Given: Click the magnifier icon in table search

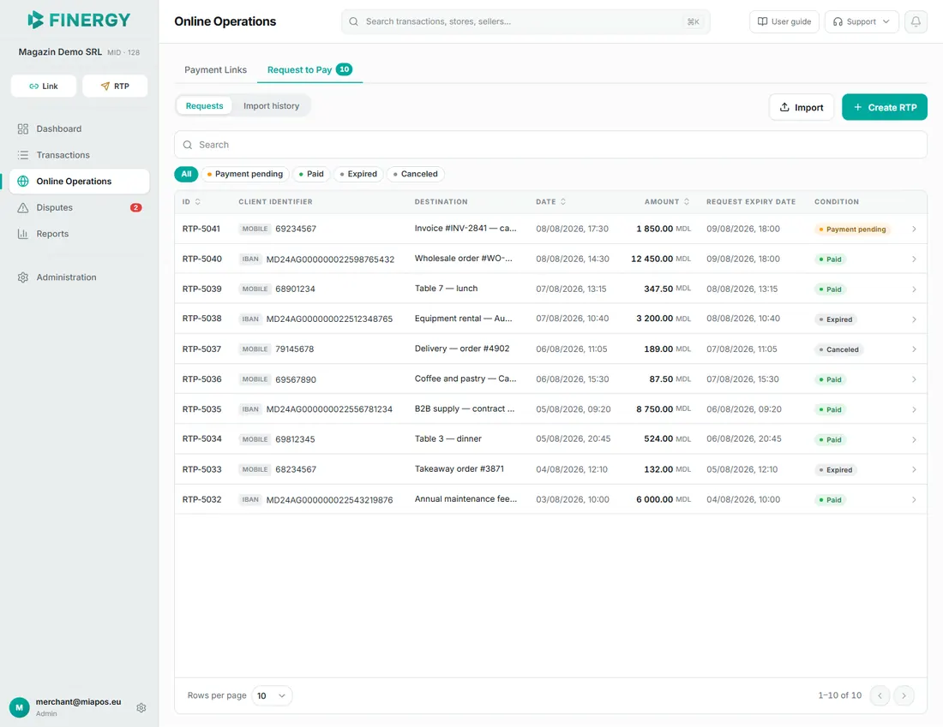Looking at the screenshot, I should (x=188, y=145).
